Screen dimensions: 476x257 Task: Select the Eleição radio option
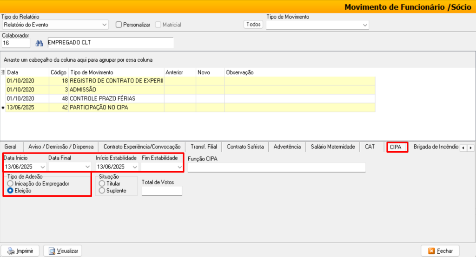click(x=10, y=191)
